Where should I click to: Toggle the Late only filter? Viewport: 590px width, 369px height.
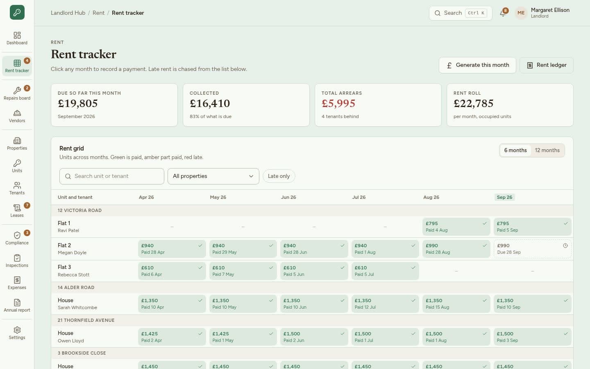pyautogui.click(x=279, y=176)
